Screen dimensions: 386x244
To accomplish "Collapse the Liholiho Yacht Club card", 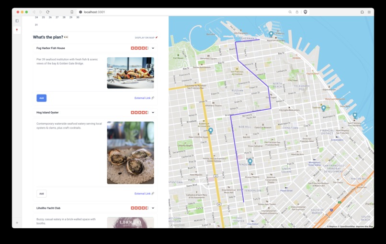I will (153, 208).
